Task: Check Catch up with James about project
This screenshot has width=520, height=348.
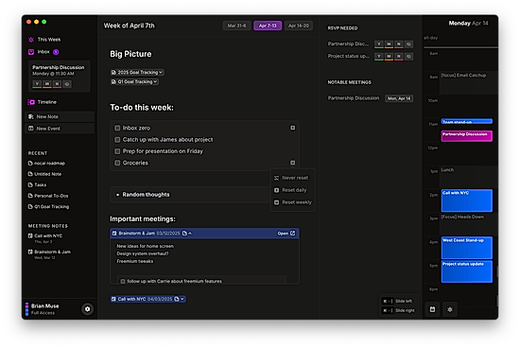Action: coord(117,140)
